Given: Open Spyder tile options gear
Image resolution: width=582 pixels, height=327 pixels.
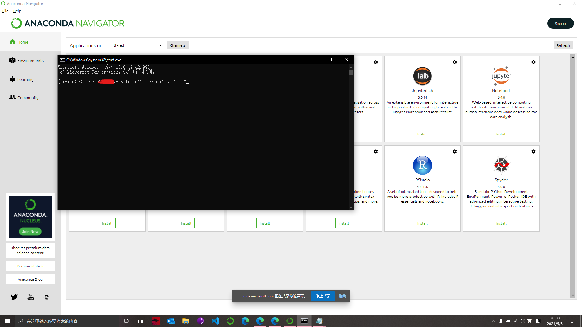Looking at the screenshot, I should [533, 151].
